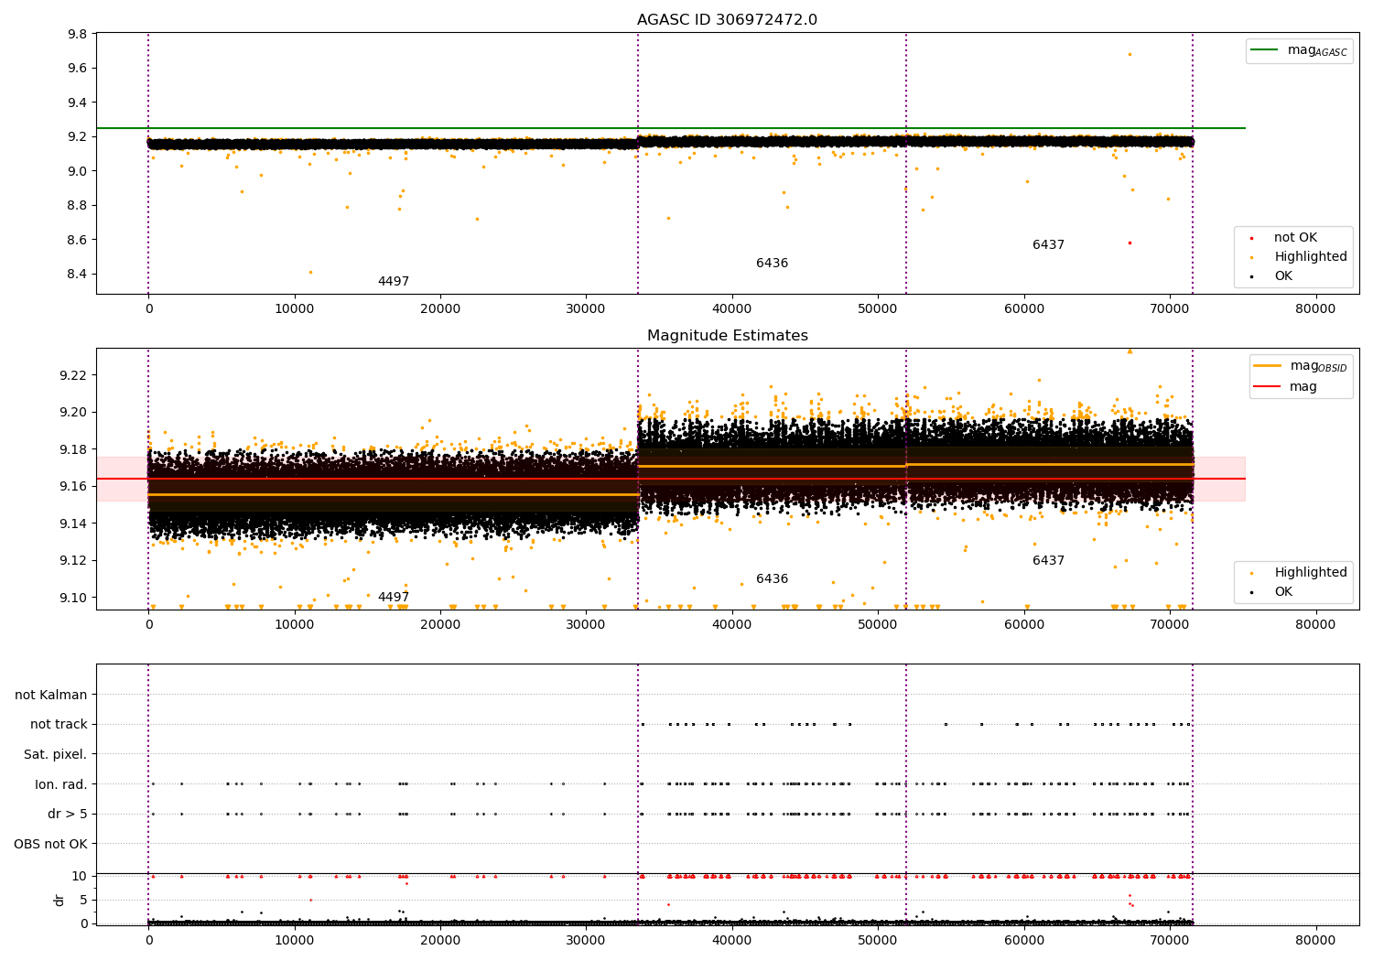Select the 'Ion. rad.' row label

(61, 784)
